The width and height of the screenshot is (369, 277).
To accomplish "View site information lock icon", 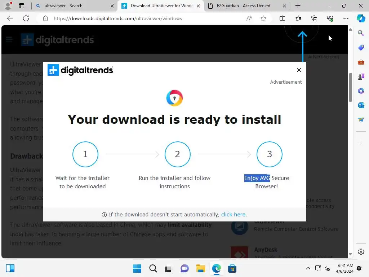I will coord(45,18).
